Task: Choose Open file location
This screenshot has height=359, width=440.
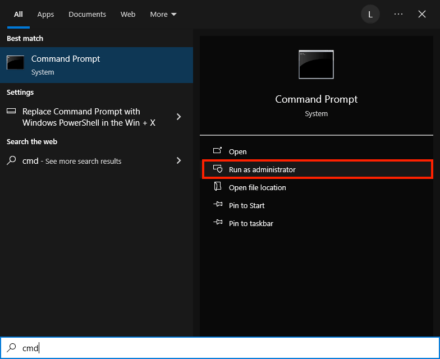Action: (257, 187)
